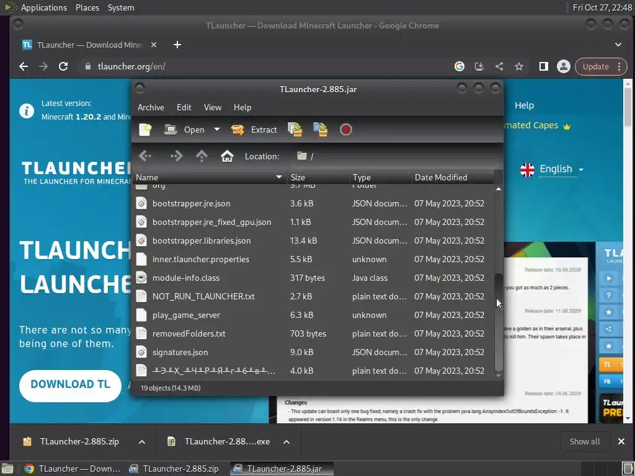Open the archive manager Help menu
Screen dimensions: 635x476
click(242, 107)
